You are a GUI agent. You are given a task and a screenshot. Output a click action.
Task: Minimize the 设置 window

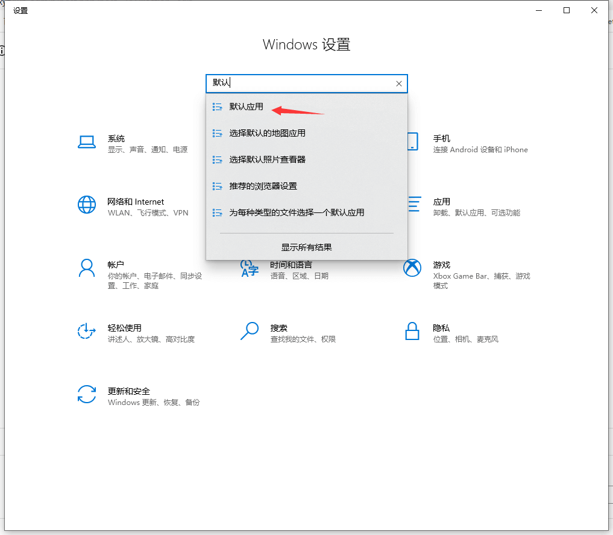539,11
